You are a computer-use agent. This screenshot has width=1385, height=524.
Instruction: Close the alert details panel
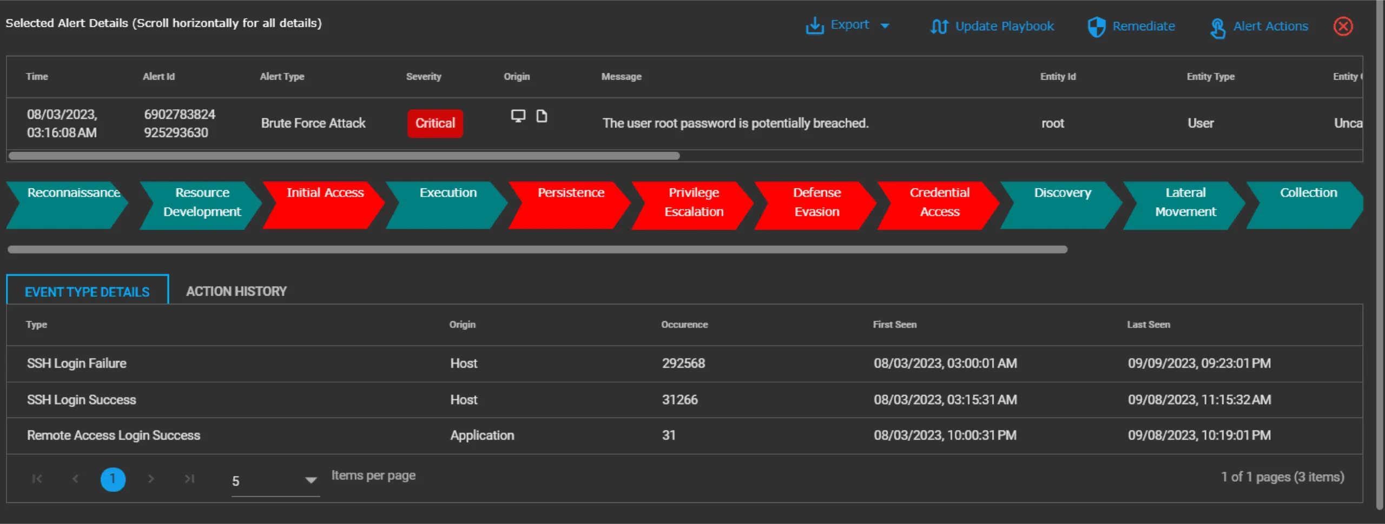1343,26
